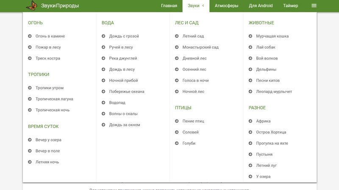Viewport: 339px width, 190px height.
Task: Click arrow icon beside Африка
Action: coord(251,121)
